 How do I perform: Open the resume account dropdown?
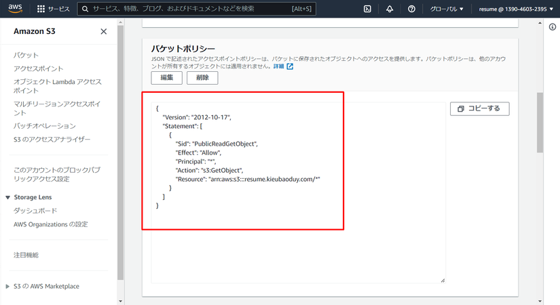516,9
